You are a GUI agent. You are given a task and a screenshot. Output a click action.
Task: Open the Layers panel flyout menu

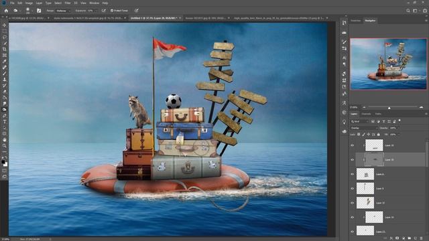(x=426, y=114)
